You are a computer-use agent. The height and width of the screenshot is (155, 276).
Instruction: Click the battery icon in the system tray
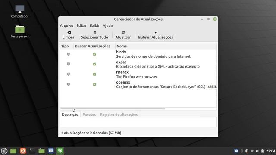pyautogui.click(x=263, y=151)
